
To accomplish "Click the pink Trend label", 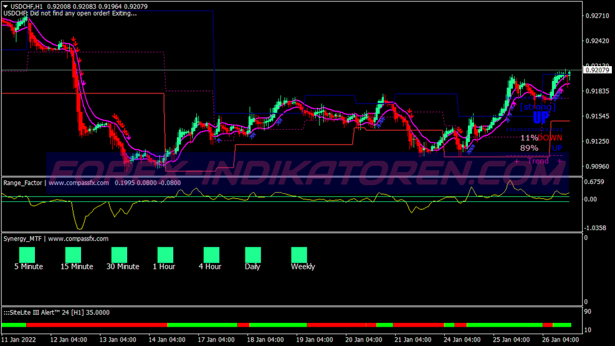I will [x=538, y=161].
